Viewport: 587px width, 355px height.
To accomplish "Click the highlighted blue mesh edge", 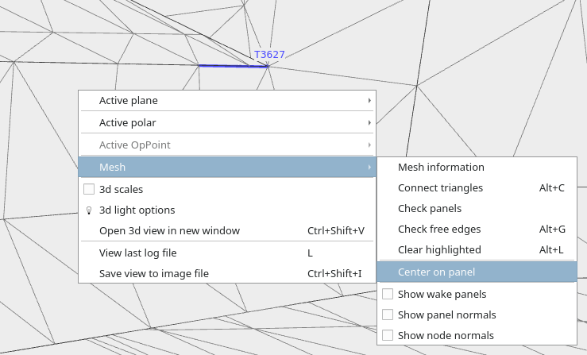I will pyautogui.click(x=234, y=66).
